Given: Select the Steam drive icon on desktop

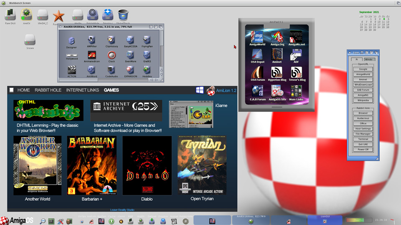Looking at the screenshot, I should [x=30, y=40].
